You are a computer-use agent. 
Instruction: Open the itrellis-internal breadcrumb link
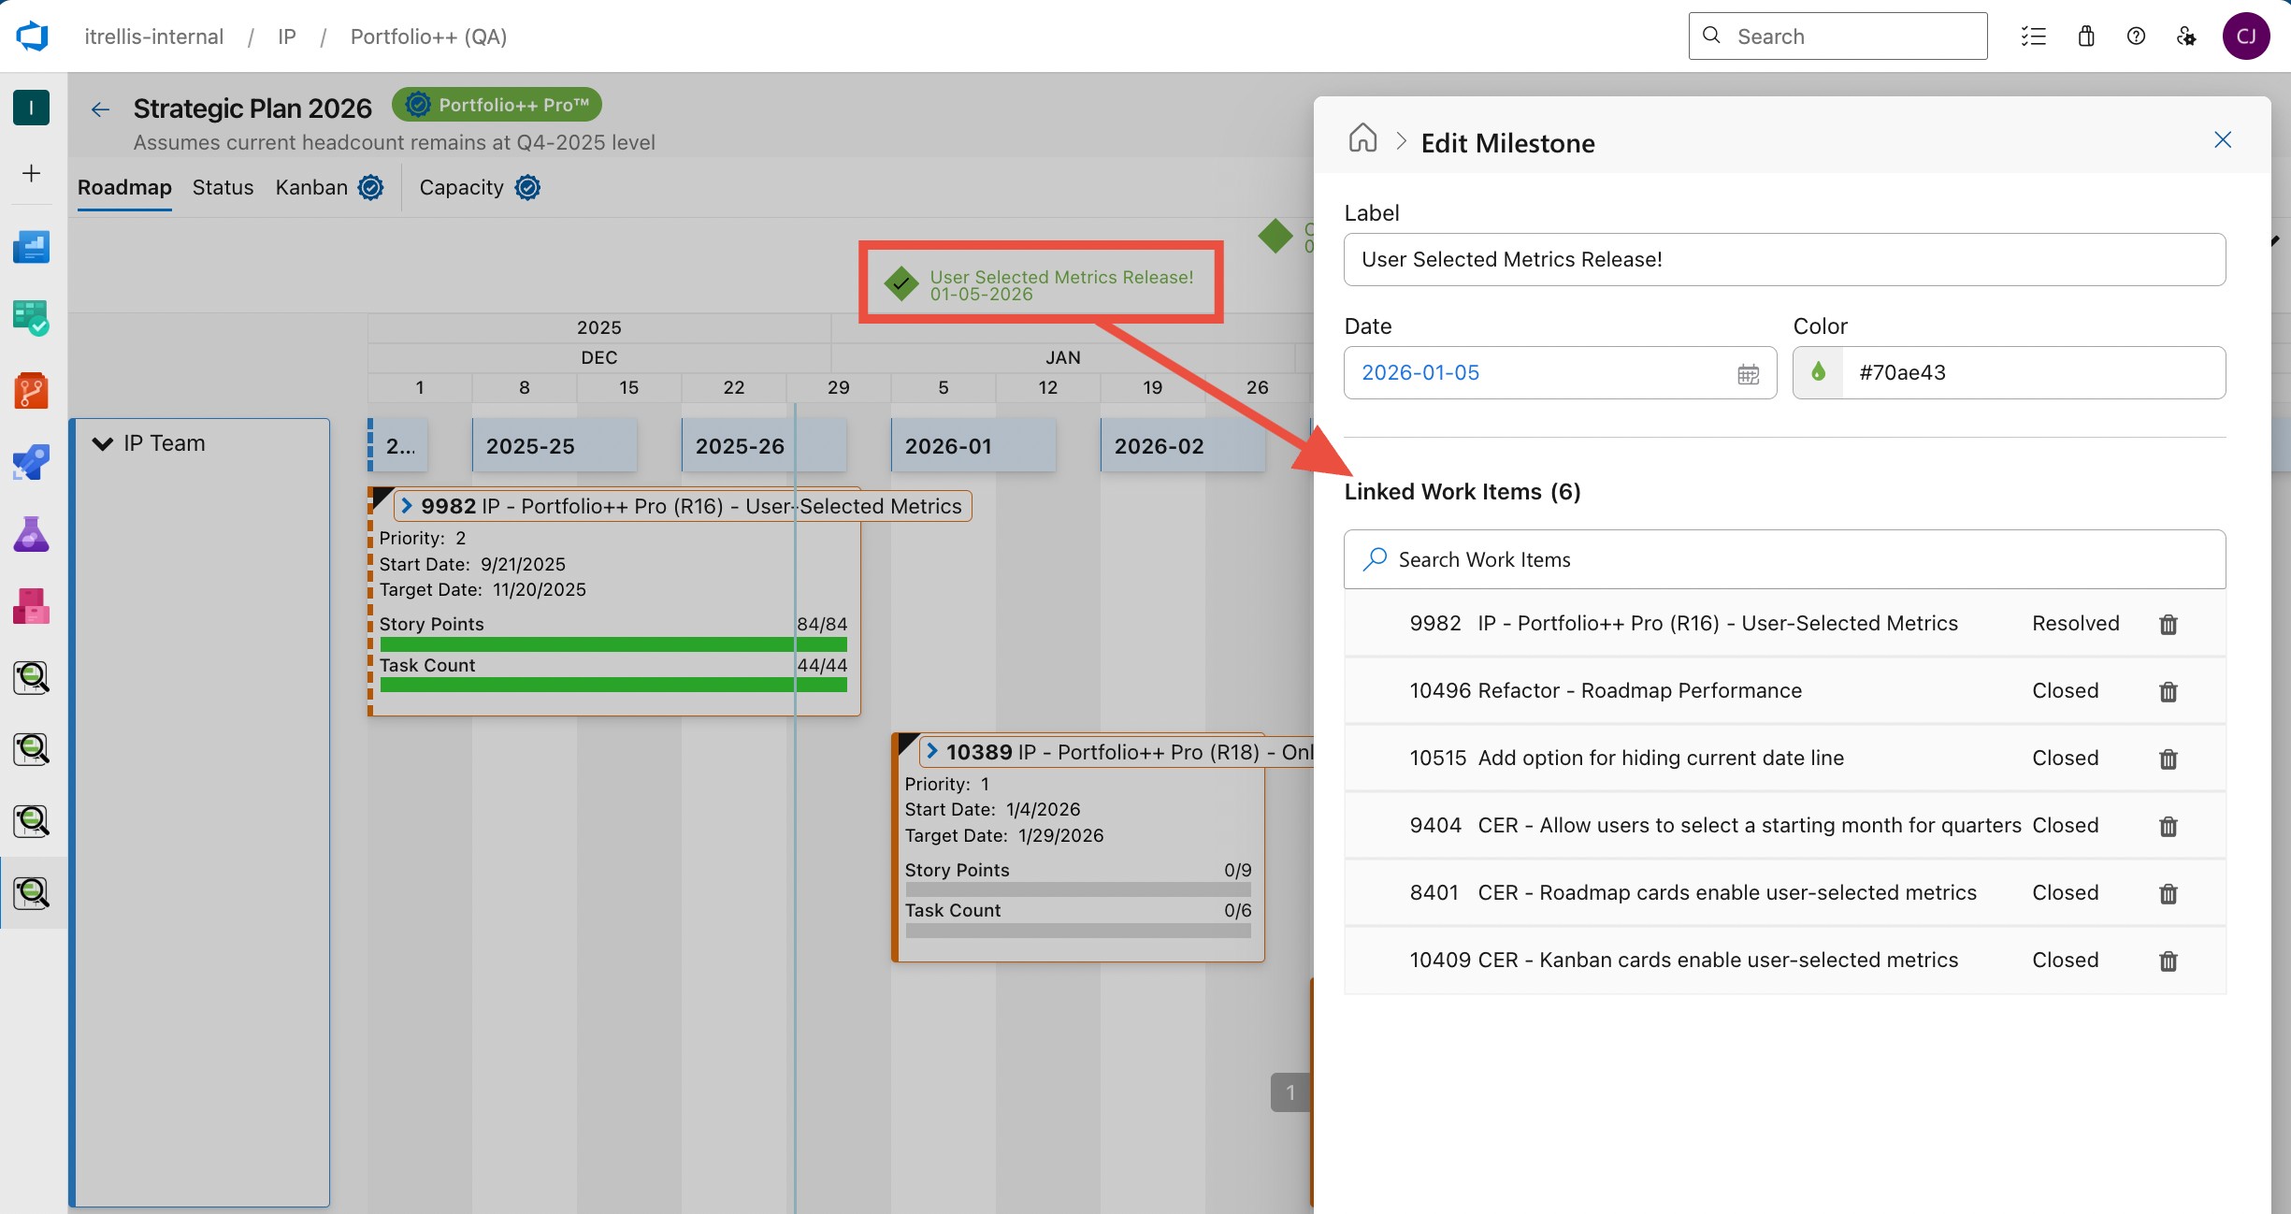[x=153, y=36]
